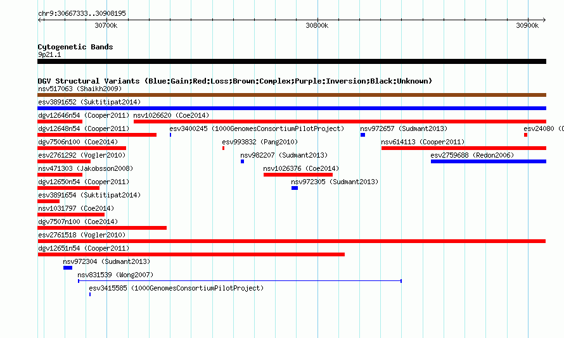Viewport: 564px width, 338px height.
Task: Click the dgv12646n54 (Cooper2011) label
Action: pos(84,115)
